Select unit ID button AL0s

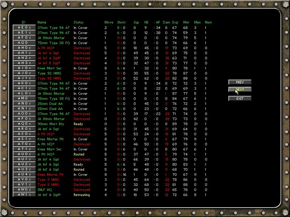pyautogui.click(x=24, y=93)
